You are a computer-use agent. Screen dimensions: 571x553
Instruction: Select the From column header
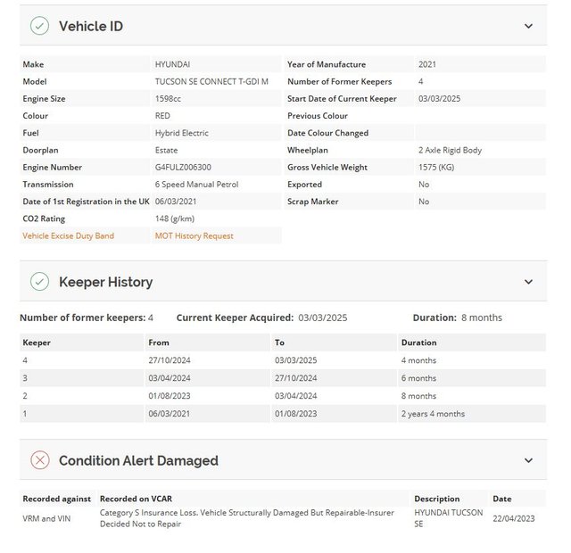[x=159, y=343]
